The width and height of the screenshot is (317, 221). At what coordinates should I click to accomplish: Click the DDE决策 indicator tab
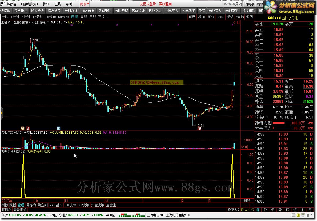70,205
